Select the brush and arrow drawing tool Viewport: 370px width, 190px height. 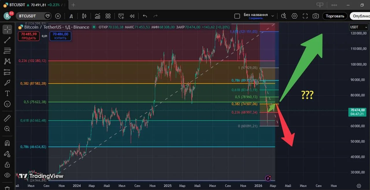[7, 83]
